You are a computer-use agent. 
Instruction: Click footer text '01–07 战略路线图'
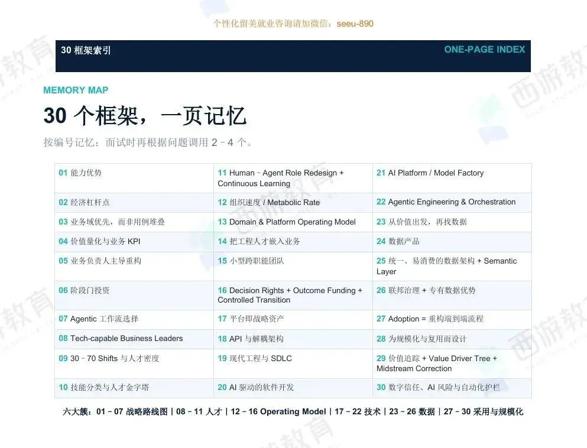pyautogui.click(x=132, y=412)
